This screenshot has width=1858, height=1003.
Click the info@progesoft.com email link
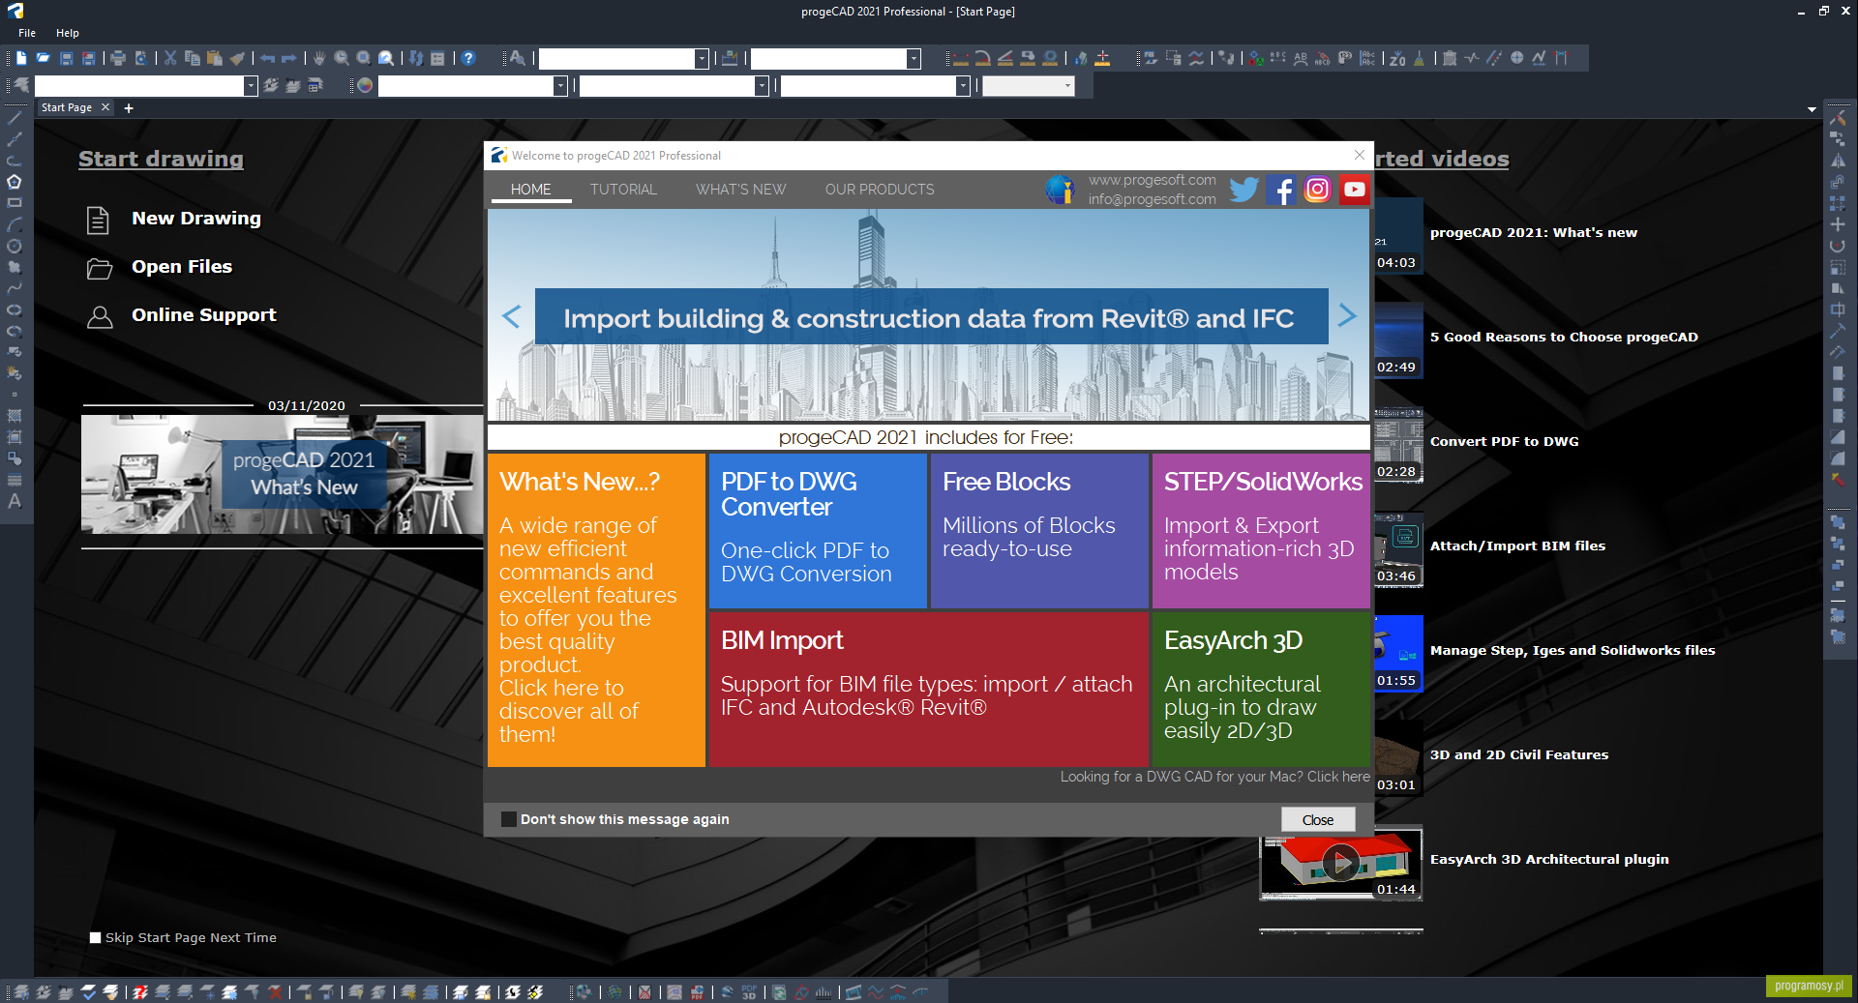point(1152,199)
